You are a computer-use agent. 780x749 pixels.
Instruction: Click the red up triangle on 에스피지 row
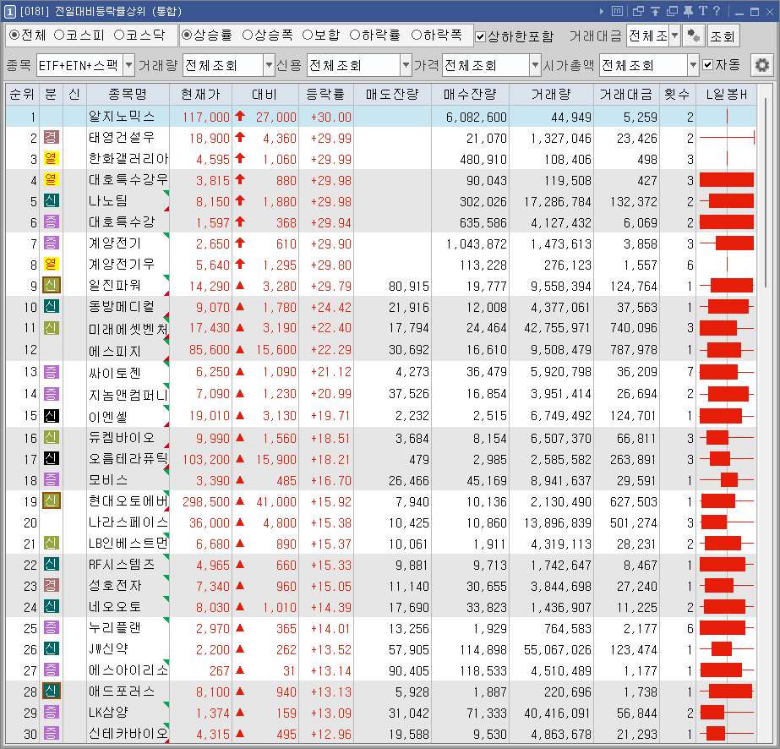[x=240, y=350]
